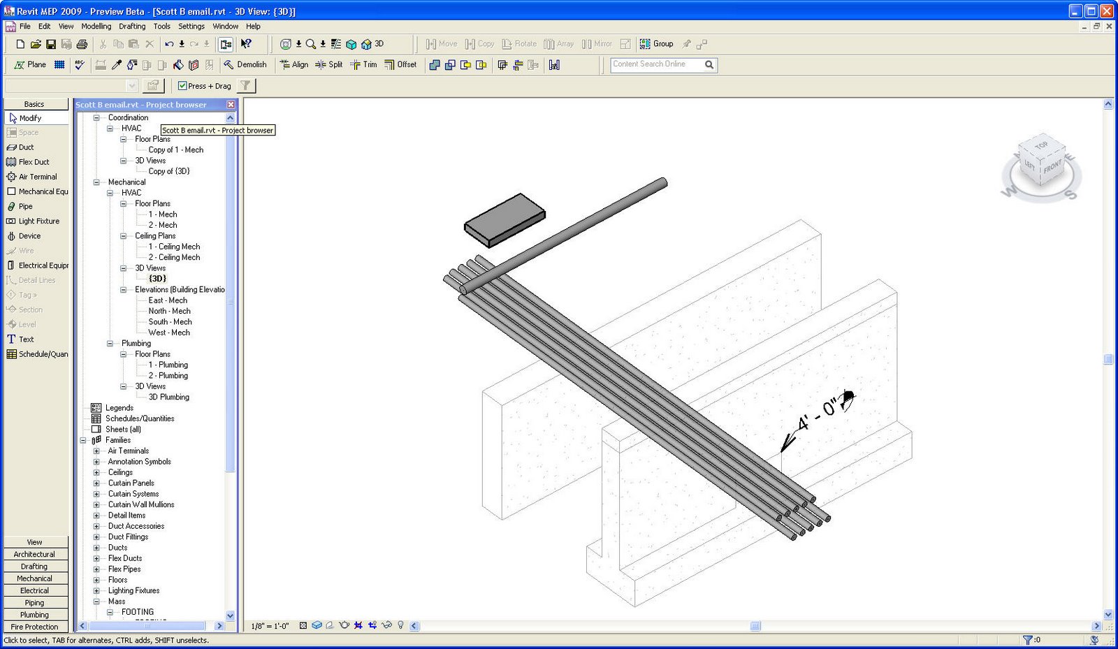The height and width of the screenshot is (649, 1118).
Task: Activate the What's This help cursor icon
Action: click(246, 44)
